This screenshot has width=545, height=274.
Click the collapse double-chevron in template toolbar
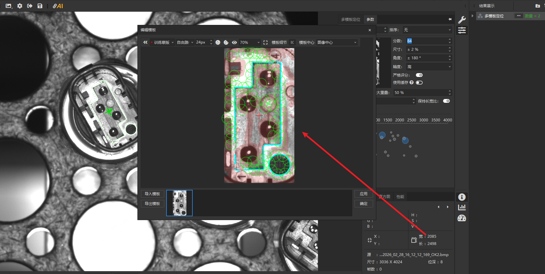(x=145, y=42)
